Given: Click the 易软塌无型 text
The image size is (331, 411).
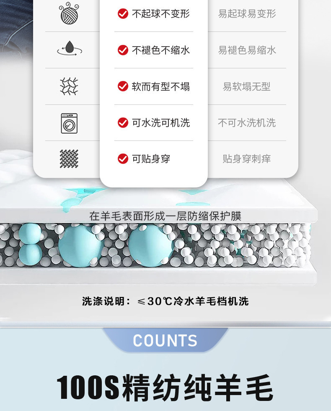Looking at the screenshot, I should click(x=247, y=86).
